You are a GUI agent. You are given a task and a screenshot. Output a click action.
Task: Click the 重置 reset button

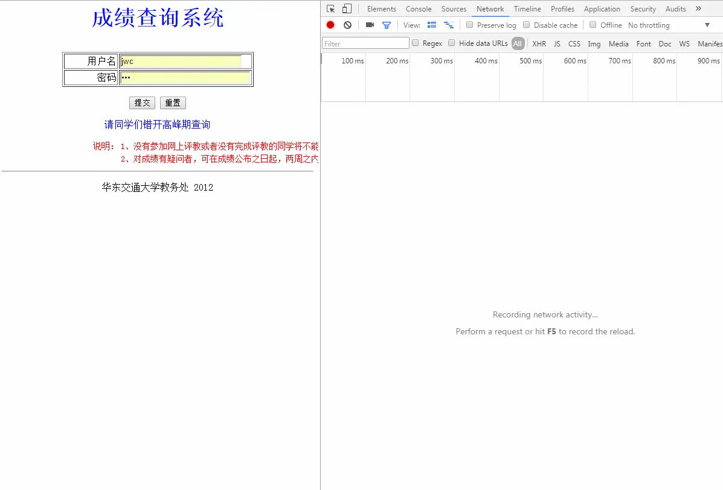point(173,103)
